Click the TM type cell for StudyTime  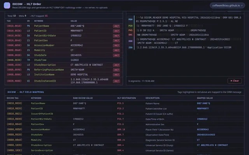coord(28,60)
